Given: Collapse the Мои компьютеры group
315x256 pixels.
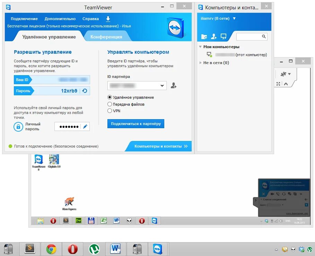Looking at the screenshot, I should tap(200, 47).
